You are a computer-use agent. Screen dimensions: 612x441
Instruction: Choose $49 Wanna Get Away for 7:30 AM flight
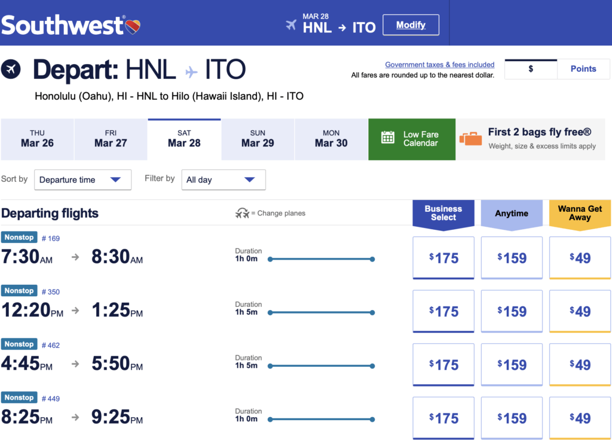tap(580, 258)
